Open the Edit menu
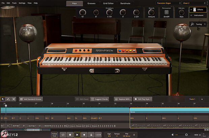 point(8,3)
